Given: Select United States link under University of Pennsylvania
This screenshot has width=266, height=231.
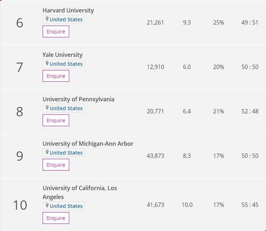Looking at the screenshot, I should tap(66, 108).
